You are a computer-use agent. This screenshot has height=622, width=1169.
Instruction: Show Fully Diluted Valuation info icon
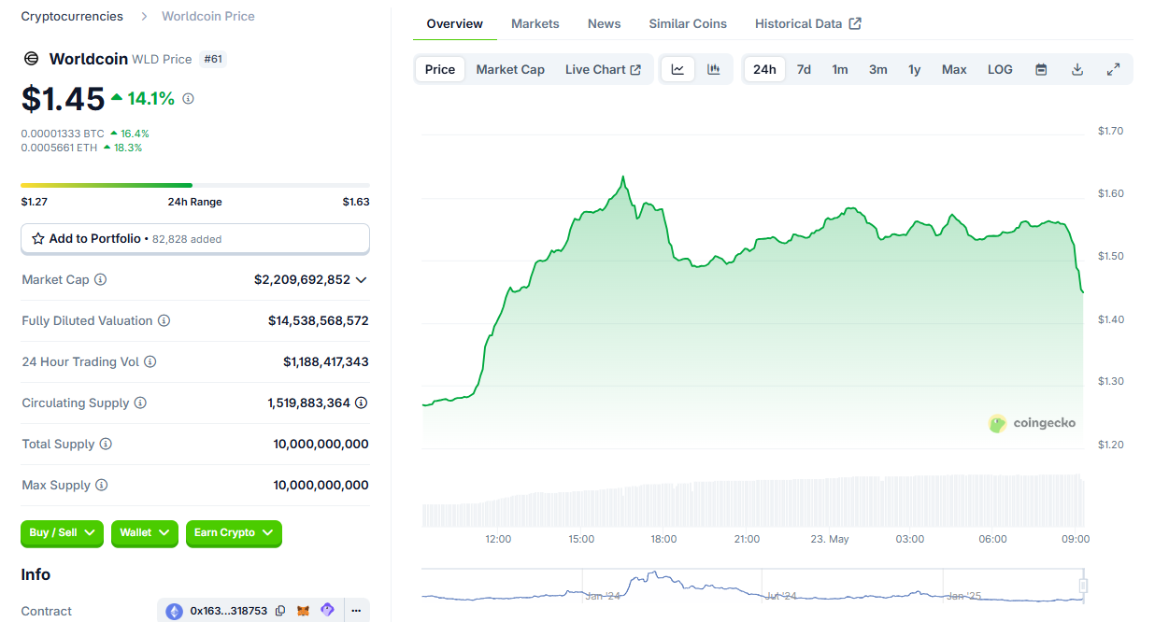(164, 321)
